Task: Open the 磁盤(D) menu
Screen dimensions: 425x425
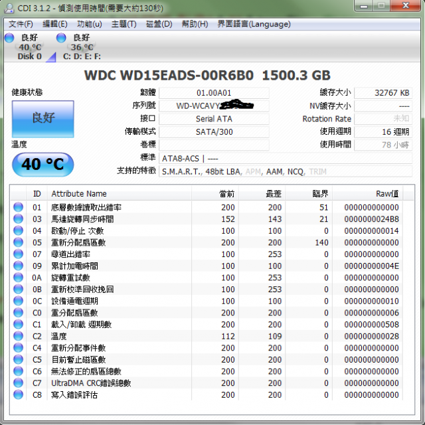Action: click(x=159, y=24)
